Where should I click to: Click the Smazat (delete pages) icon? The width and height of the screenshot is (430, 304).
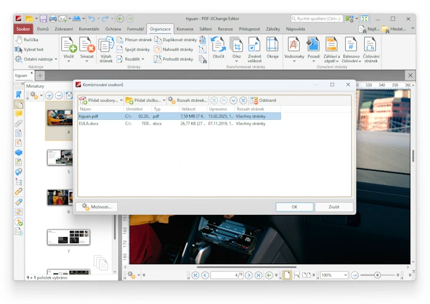87,45
